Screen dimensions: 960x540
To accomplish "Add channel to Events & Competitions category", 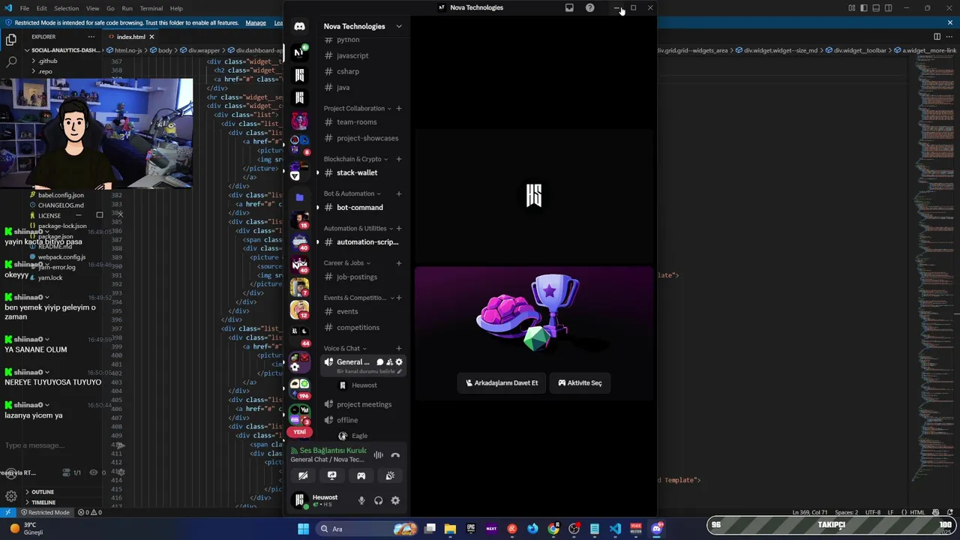I will click(399, 298).
